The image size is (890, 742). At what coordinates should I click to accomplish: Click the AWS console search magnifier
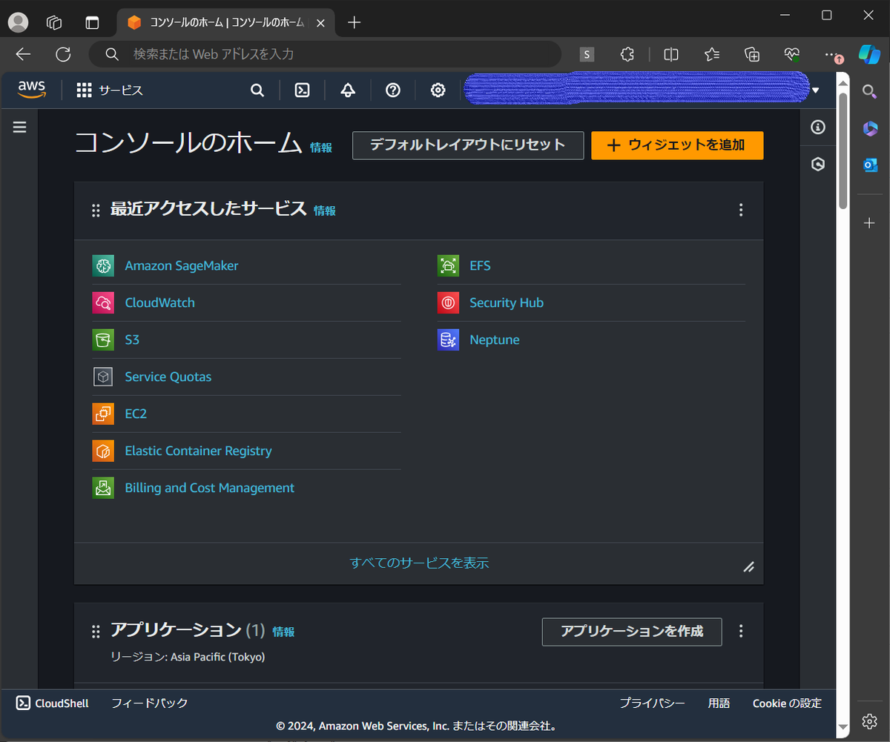257,90
